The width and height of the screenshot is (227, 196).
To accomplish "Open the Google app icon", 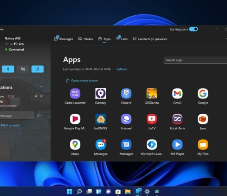I will coord(203,93).
